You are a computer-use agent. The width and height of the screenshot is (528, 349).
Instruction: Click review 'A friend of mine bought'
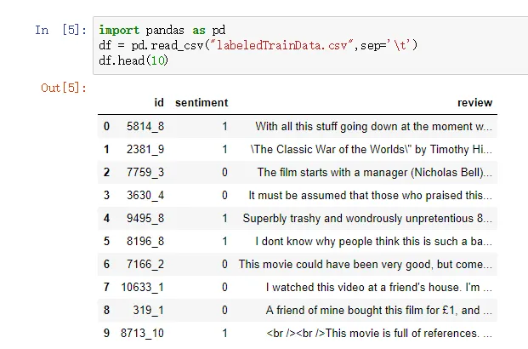click(378, 310)
